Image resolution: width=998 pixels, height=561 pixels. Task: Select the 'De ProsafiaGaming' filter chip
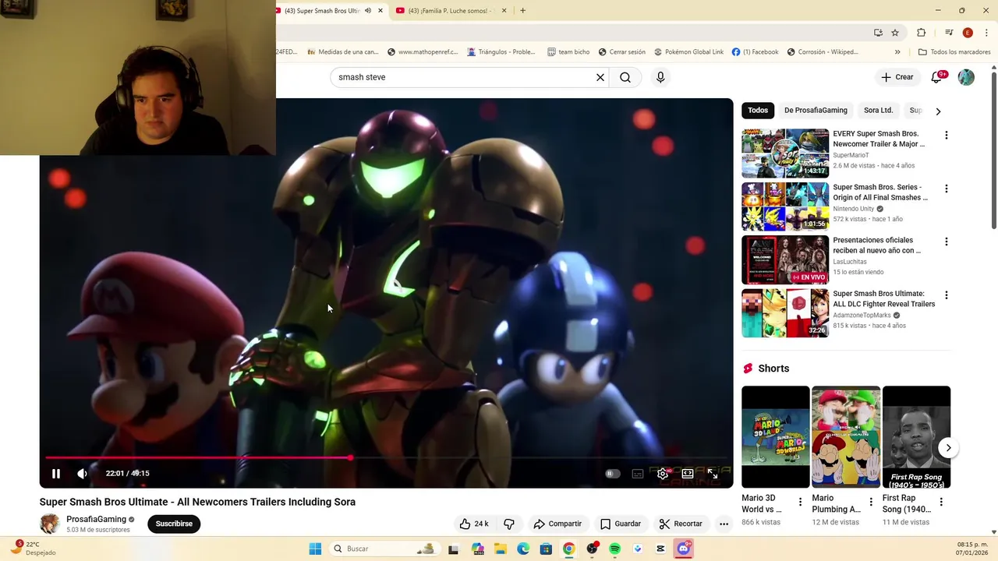pyautogui.click(x=816, y=111)
